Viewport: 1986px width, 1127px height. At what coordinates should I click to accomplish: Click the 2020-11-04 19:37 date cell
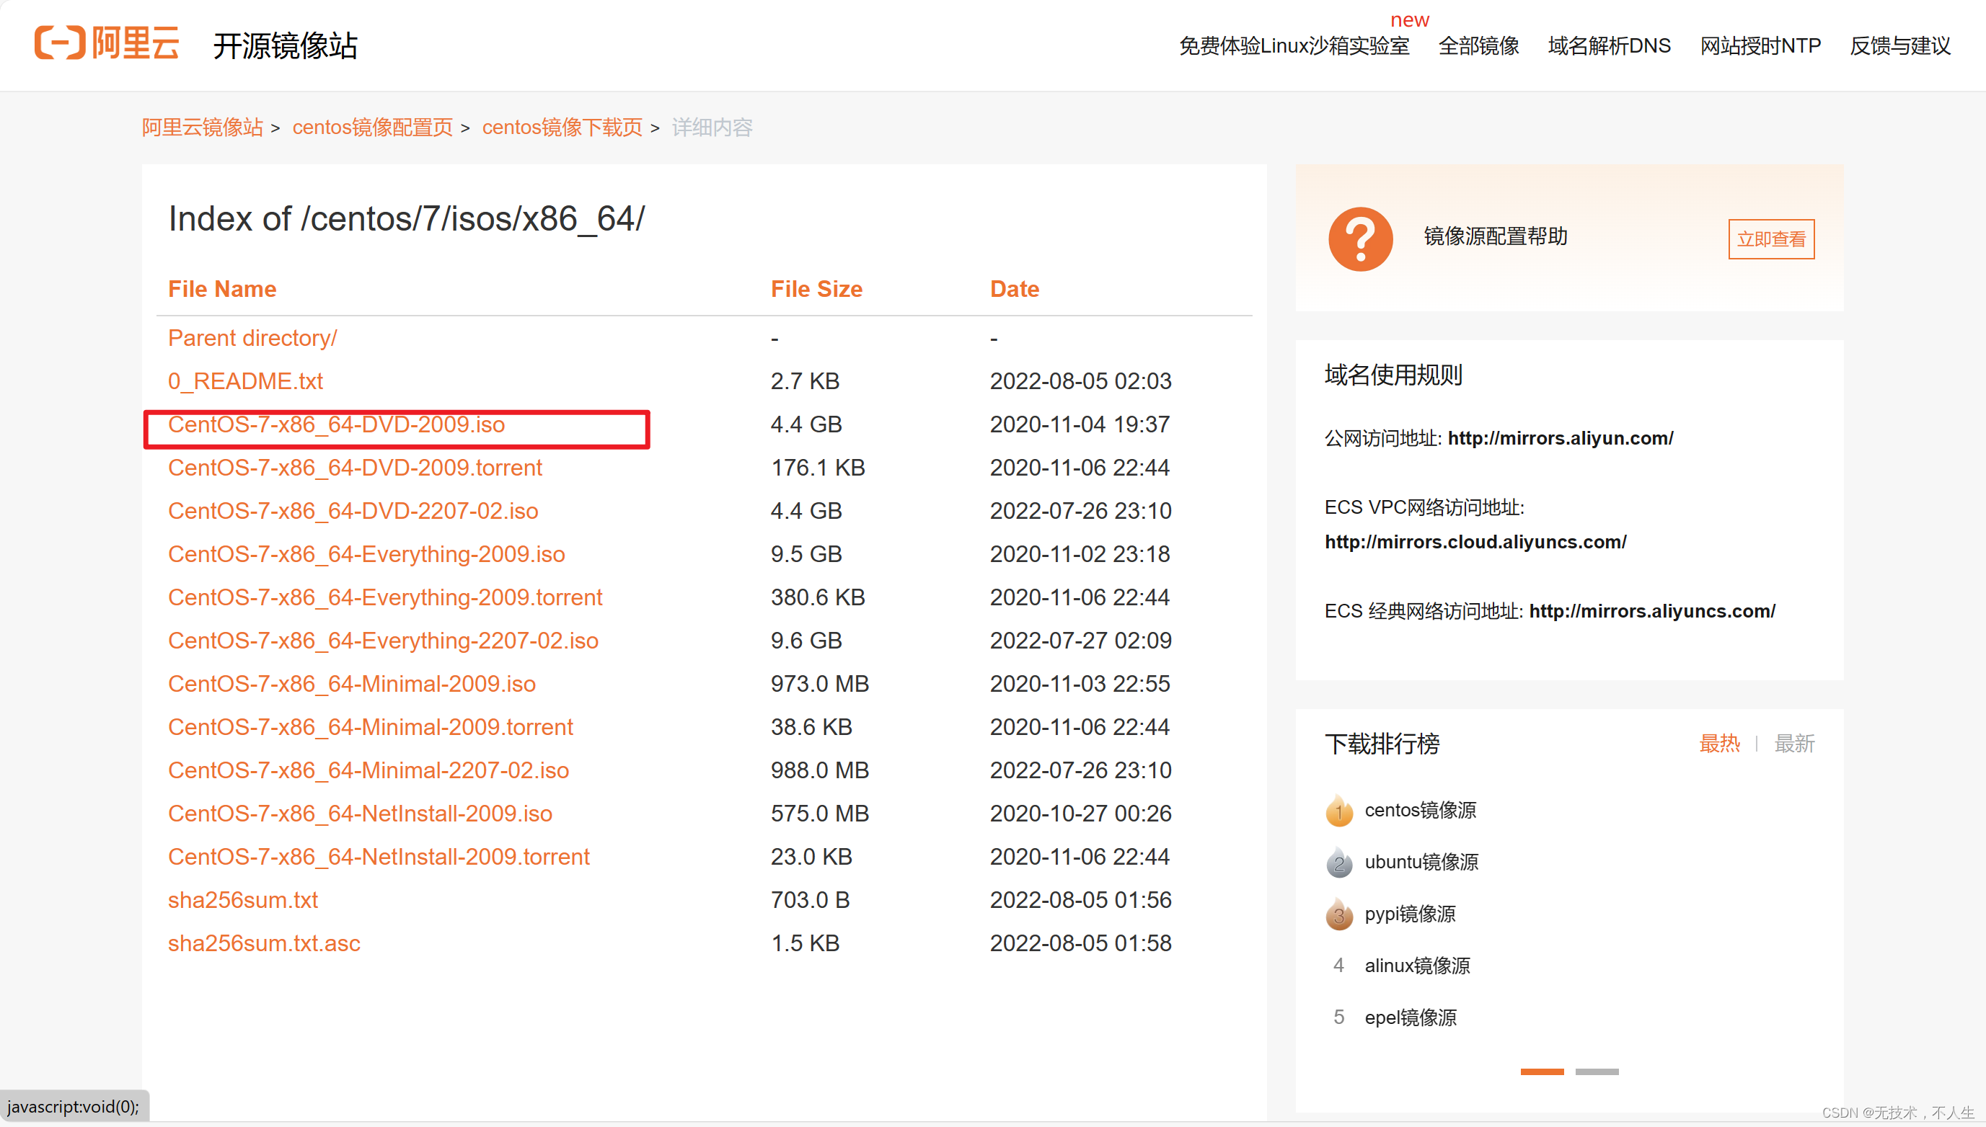tap(1080, 425)
